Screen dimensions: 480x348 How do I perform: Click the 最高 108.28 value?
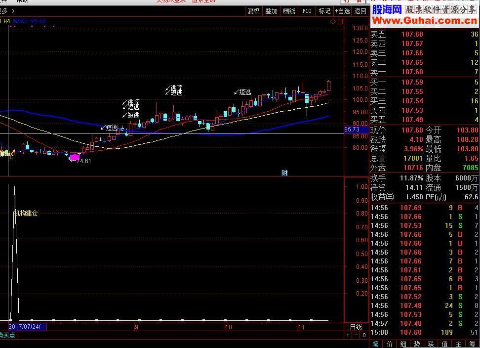tap(468, 140)
